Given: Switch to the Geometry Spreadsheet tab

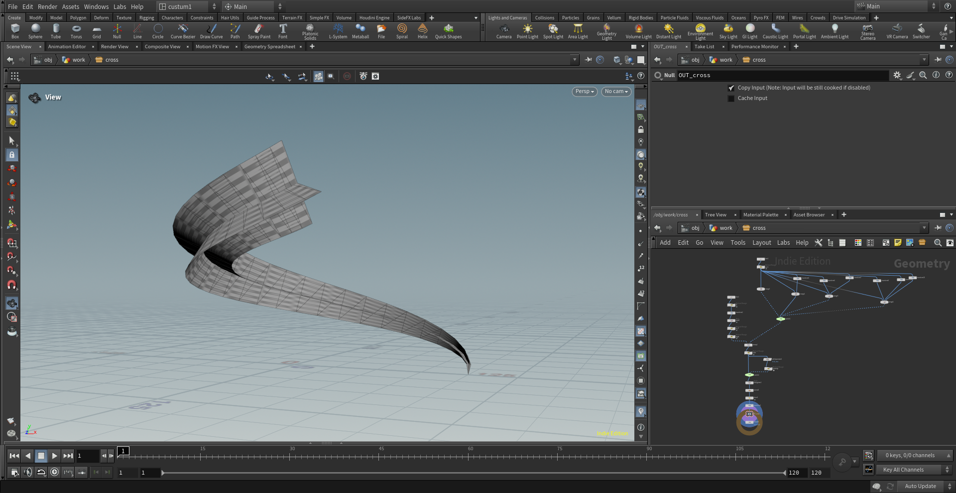Looking at the screenshot, I should (269, 47).
